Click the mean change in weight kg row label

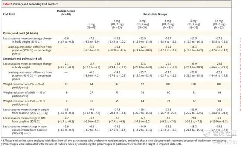(x=26, y=111)
